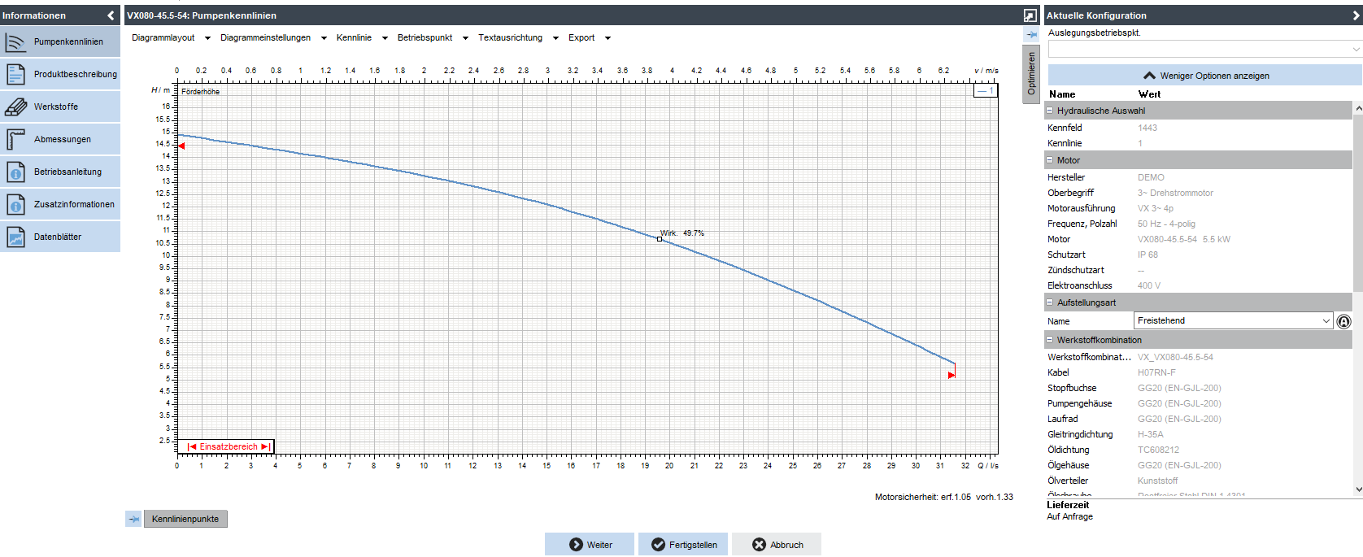1363x557 pixels.
Task: Open the Pumpenkennlinien sidebar icon
Action: pos(16,41)
